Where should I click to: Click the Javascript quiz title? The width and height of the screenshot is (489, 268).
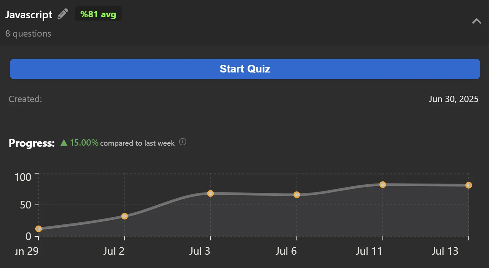[x=29, y=15]
